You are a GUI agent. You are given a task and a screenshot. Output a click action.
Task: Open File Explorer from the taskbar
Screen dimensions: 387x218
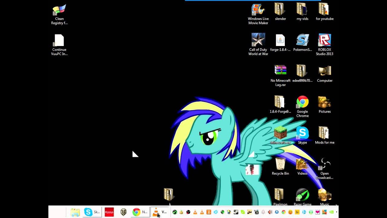(x=75, y=212)
